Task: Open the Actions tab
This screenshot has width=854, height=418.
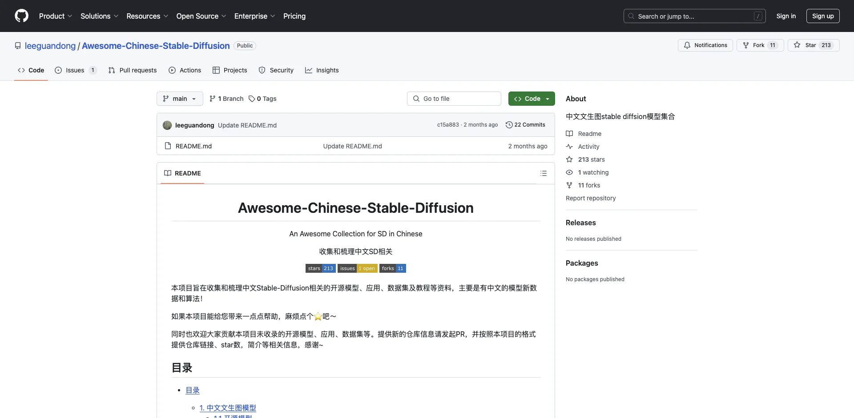Action: click(185, 70)
